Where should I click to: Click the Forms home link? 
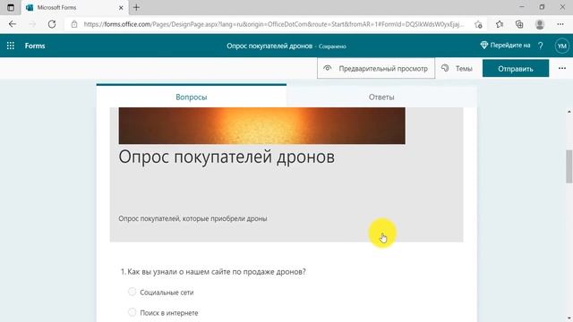tap(35, 46)
